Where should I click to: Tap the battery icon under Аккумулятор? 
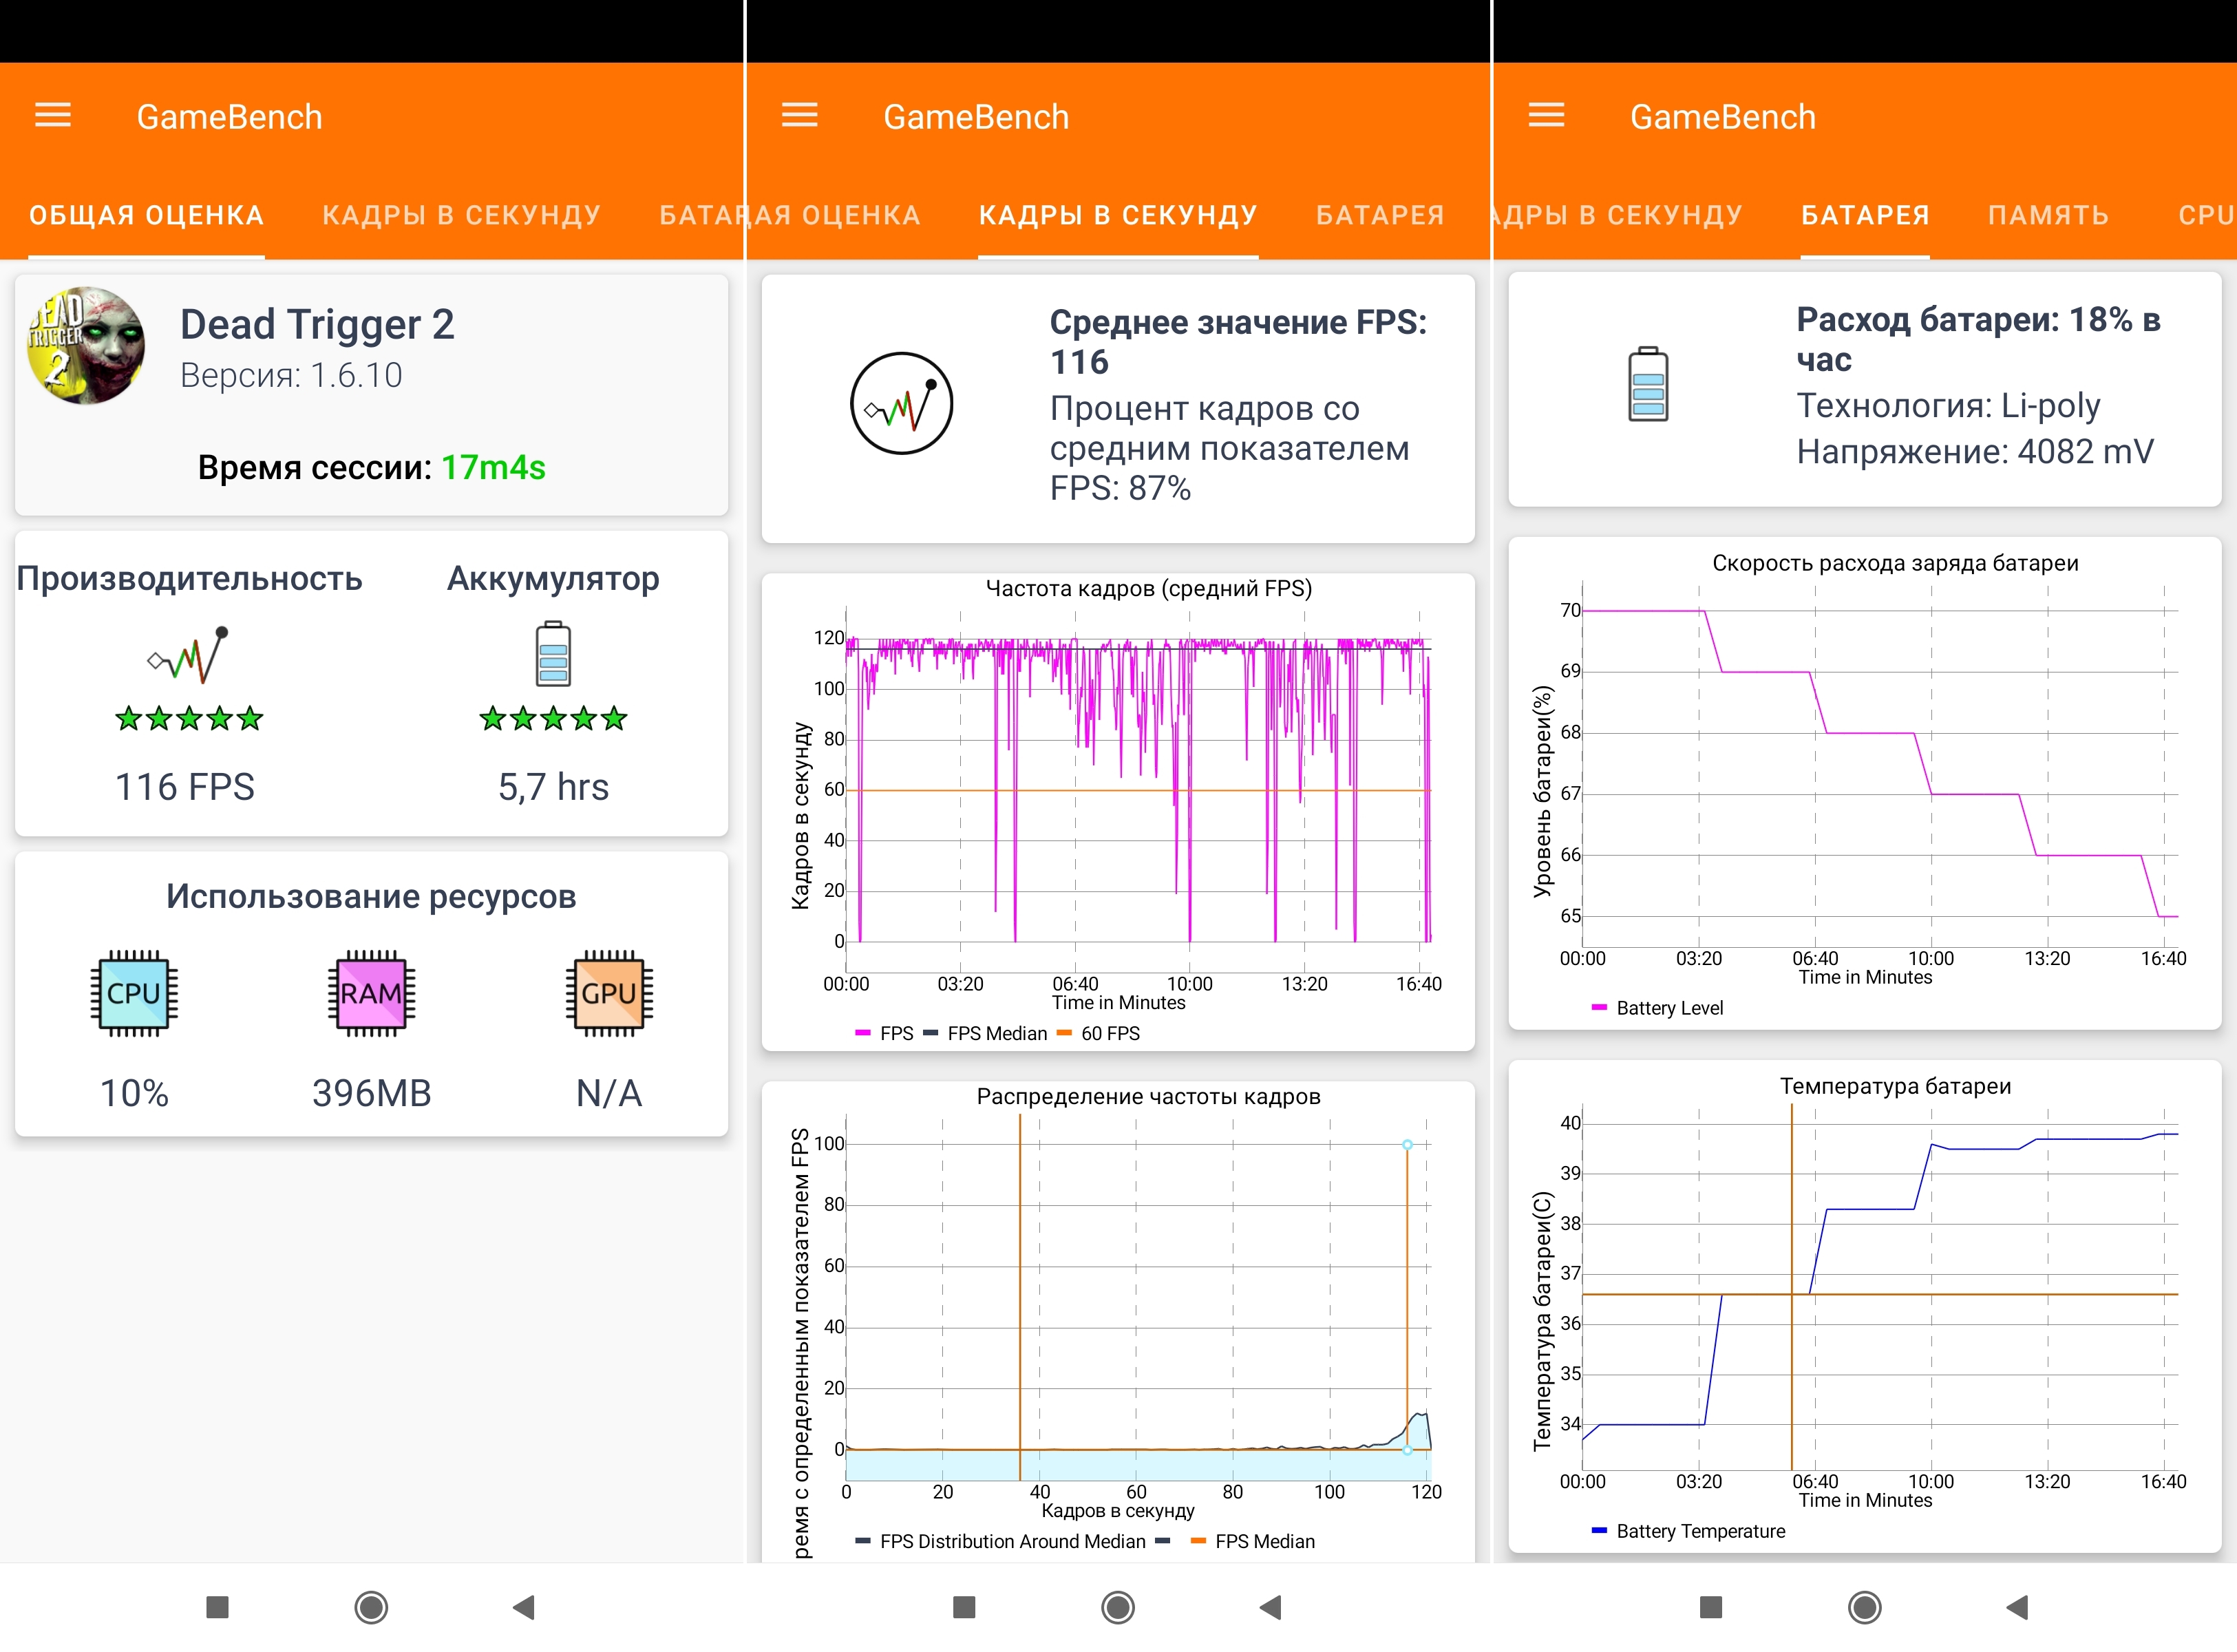click(553, 654)
